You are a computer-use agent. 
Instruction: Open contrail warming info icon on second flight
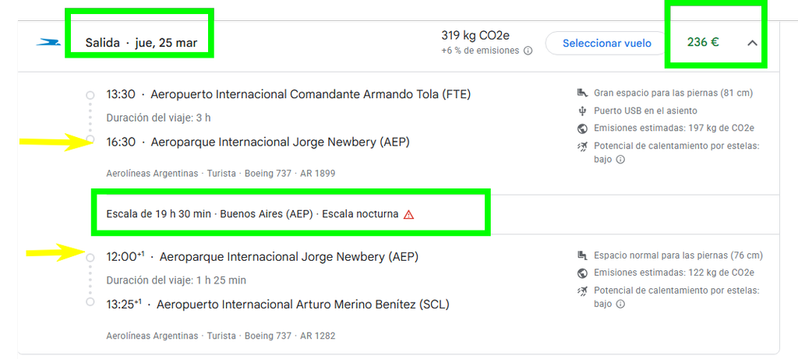pos(620,304)
